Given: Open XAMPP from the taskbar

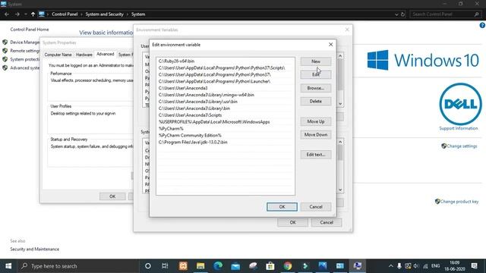Looking at the screenshot, I should coord(183,266).
